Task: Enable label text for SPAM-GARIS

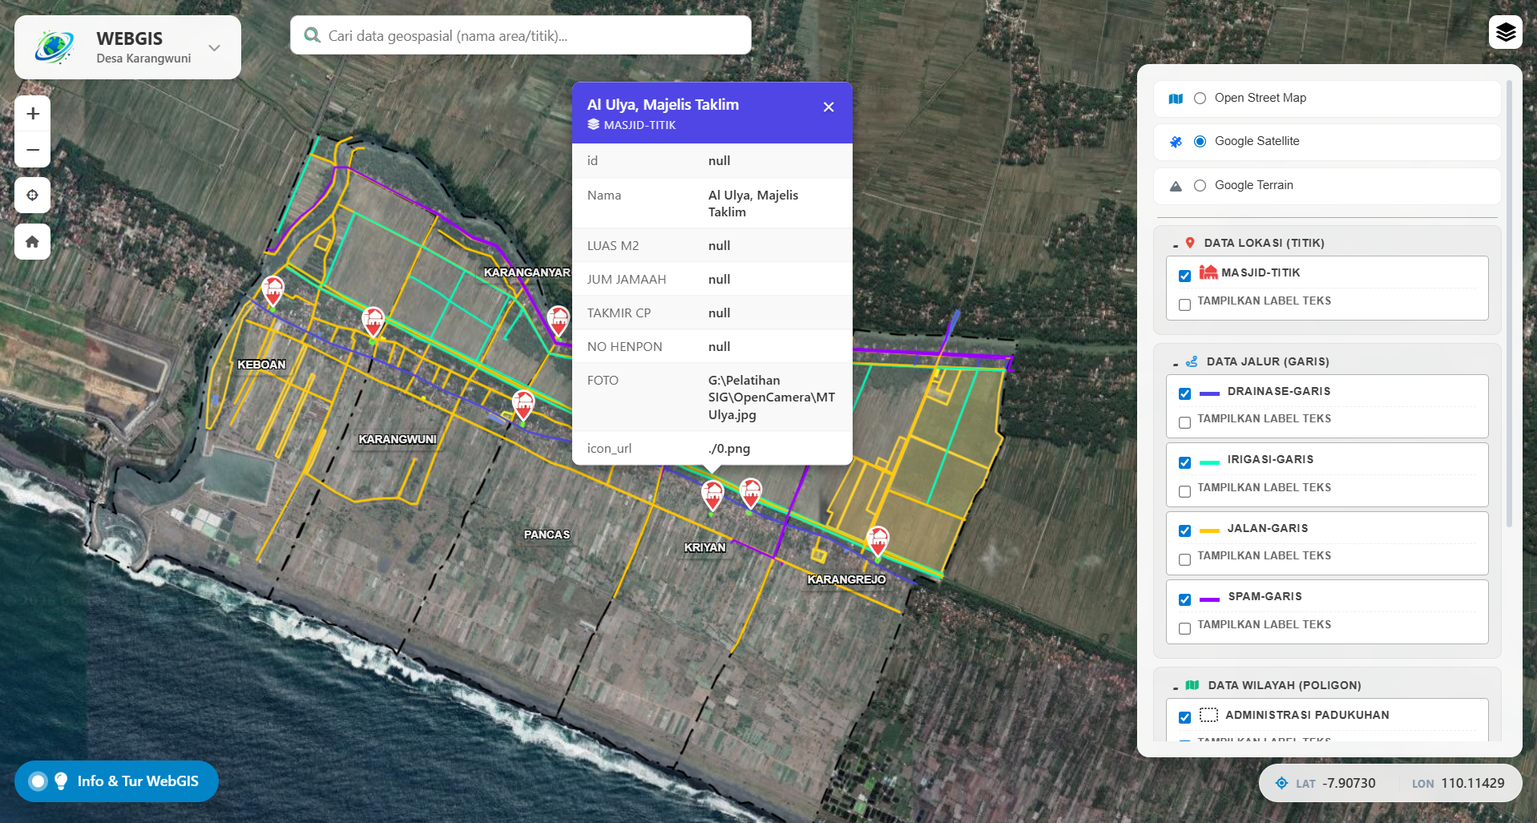Action: 1184,628
